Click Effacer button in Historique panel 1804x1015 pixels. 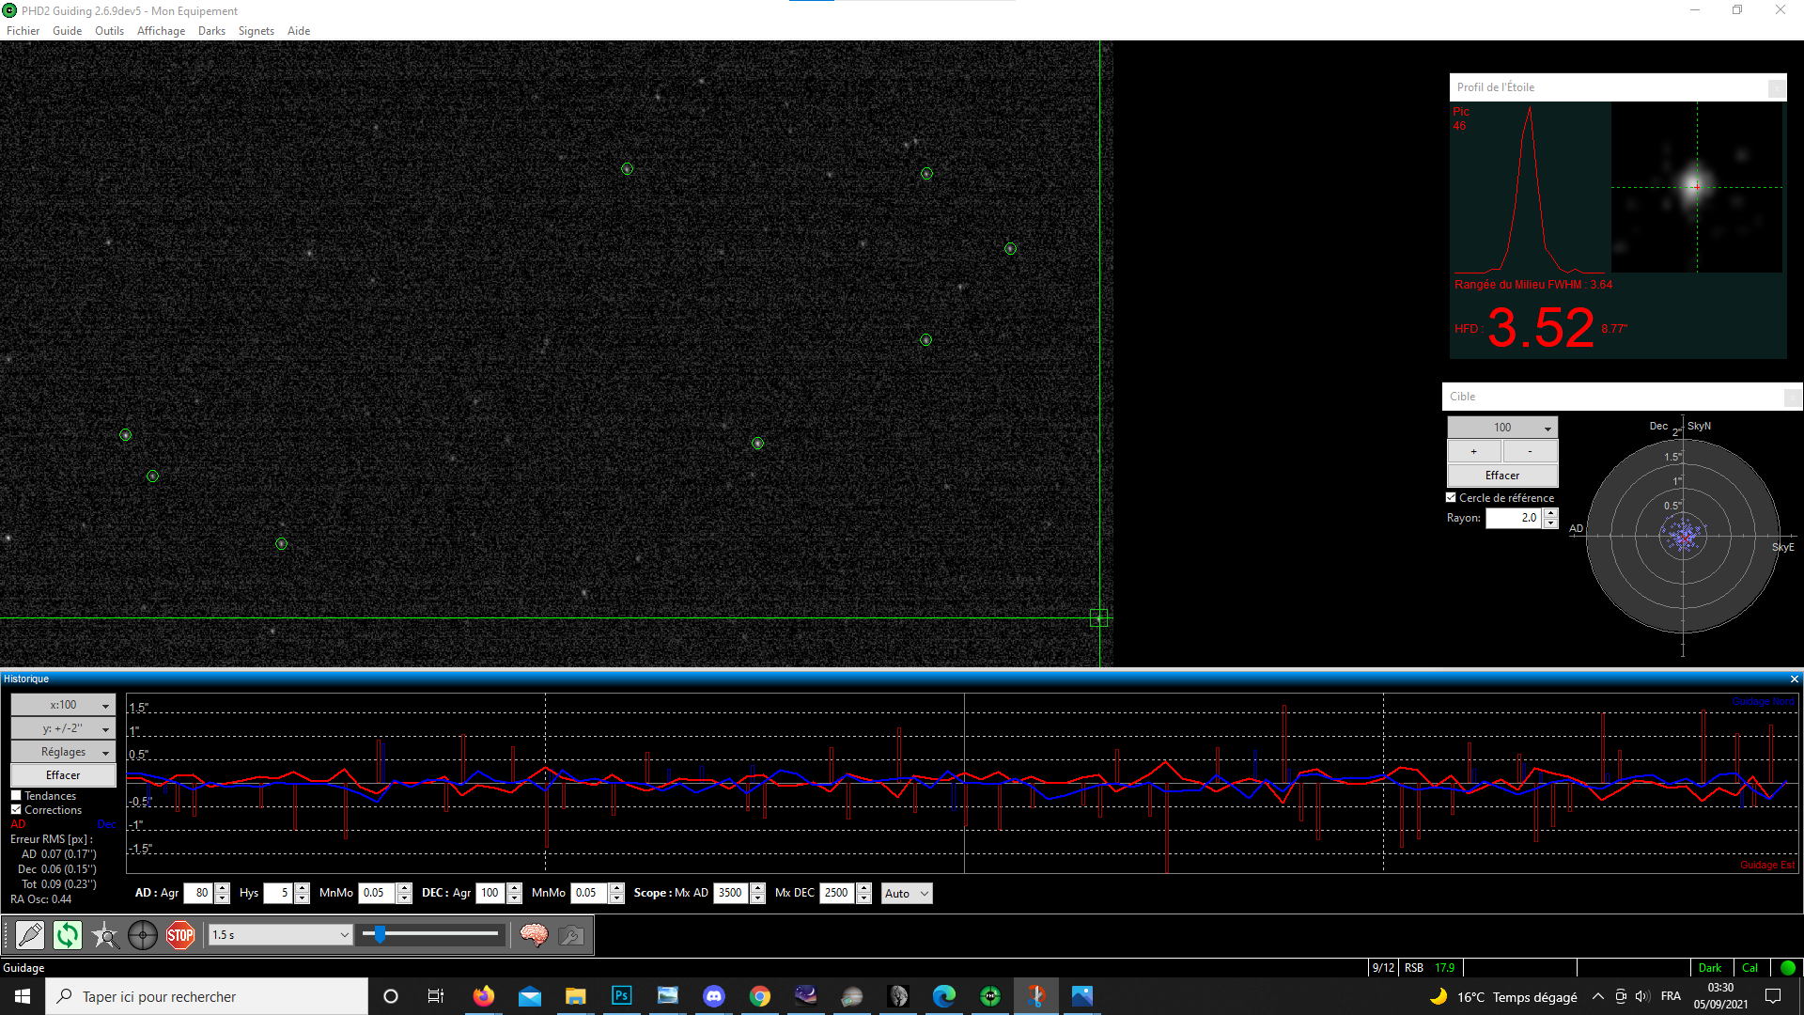[63, 775]
